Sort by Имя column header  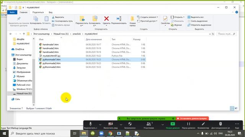(x=41, y=40)
